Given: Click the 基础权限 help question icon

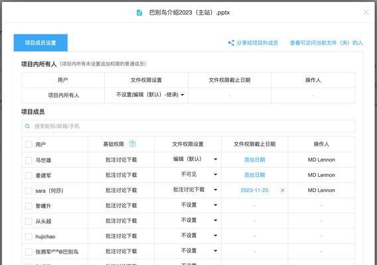Looking at the screenshot, I should point(133,144).
